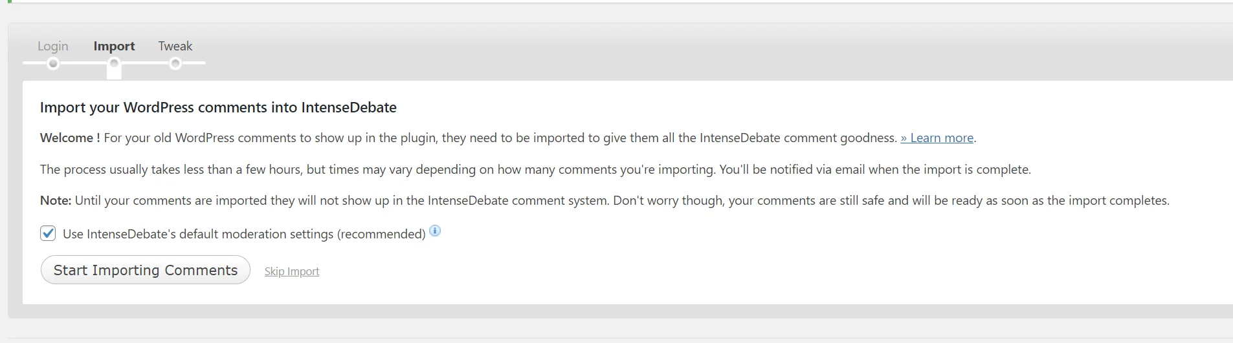Click the paragraph about the process duration
Viewport: 1233px width, 343px height.
(x=535, y=169)
